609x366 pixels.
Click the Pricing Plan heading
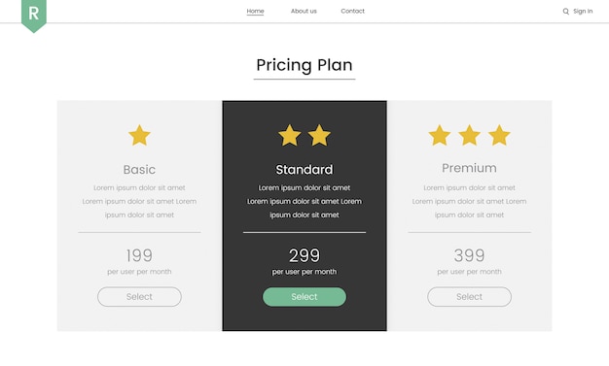point(304,65)
